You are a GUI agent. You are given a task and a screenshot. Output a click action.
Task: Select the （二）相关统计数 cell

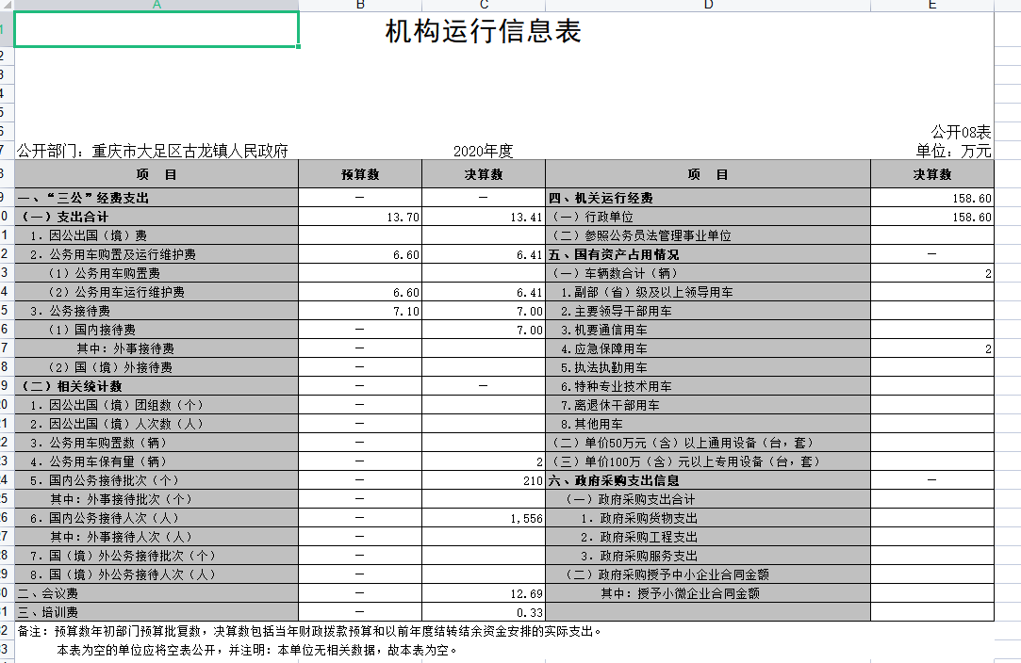point(156,386)
